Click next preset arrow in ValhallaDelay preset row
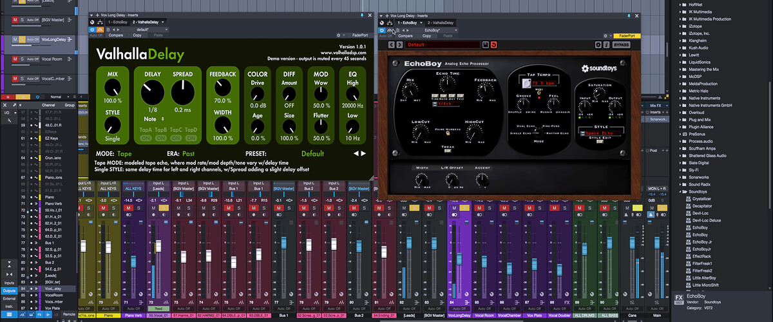This screenshot has width=773, height=322. [364, 154]
